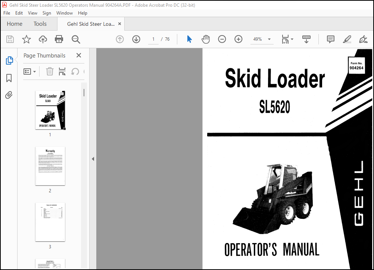Add a comment with the speech bubble icon

[x=331, y=39]
